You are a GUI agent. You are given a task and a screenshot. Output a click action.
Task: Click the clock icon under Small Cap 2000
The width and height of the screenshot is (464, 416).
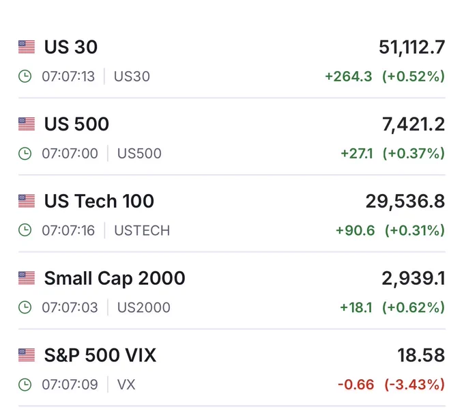pos(25,307)
